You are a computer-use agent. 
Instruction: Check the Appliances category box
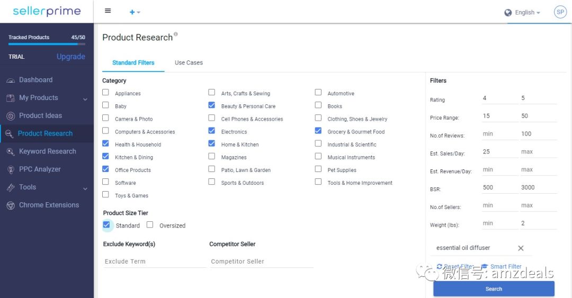point(106,93)
